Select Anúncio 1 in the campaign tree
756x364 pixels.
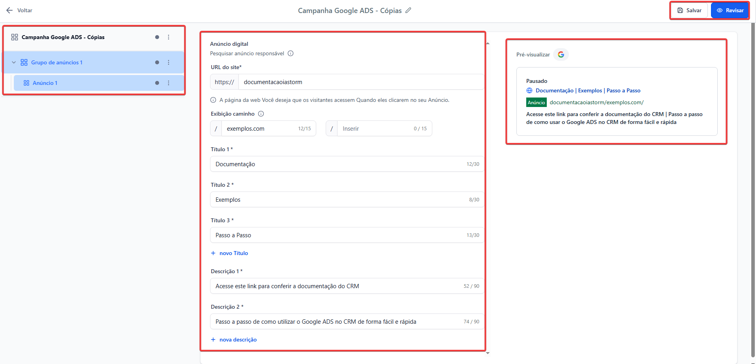pyautogui.click(x=45, y=83)
